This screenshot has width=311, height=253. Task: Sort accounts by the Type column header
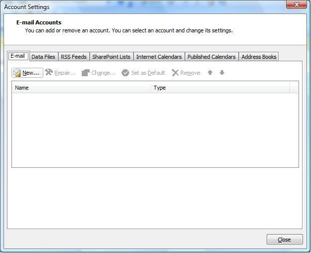220,88
